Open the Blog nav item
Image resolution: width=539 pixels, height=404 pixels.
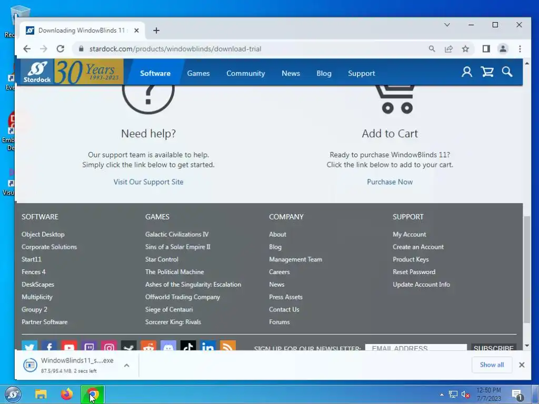324,73
